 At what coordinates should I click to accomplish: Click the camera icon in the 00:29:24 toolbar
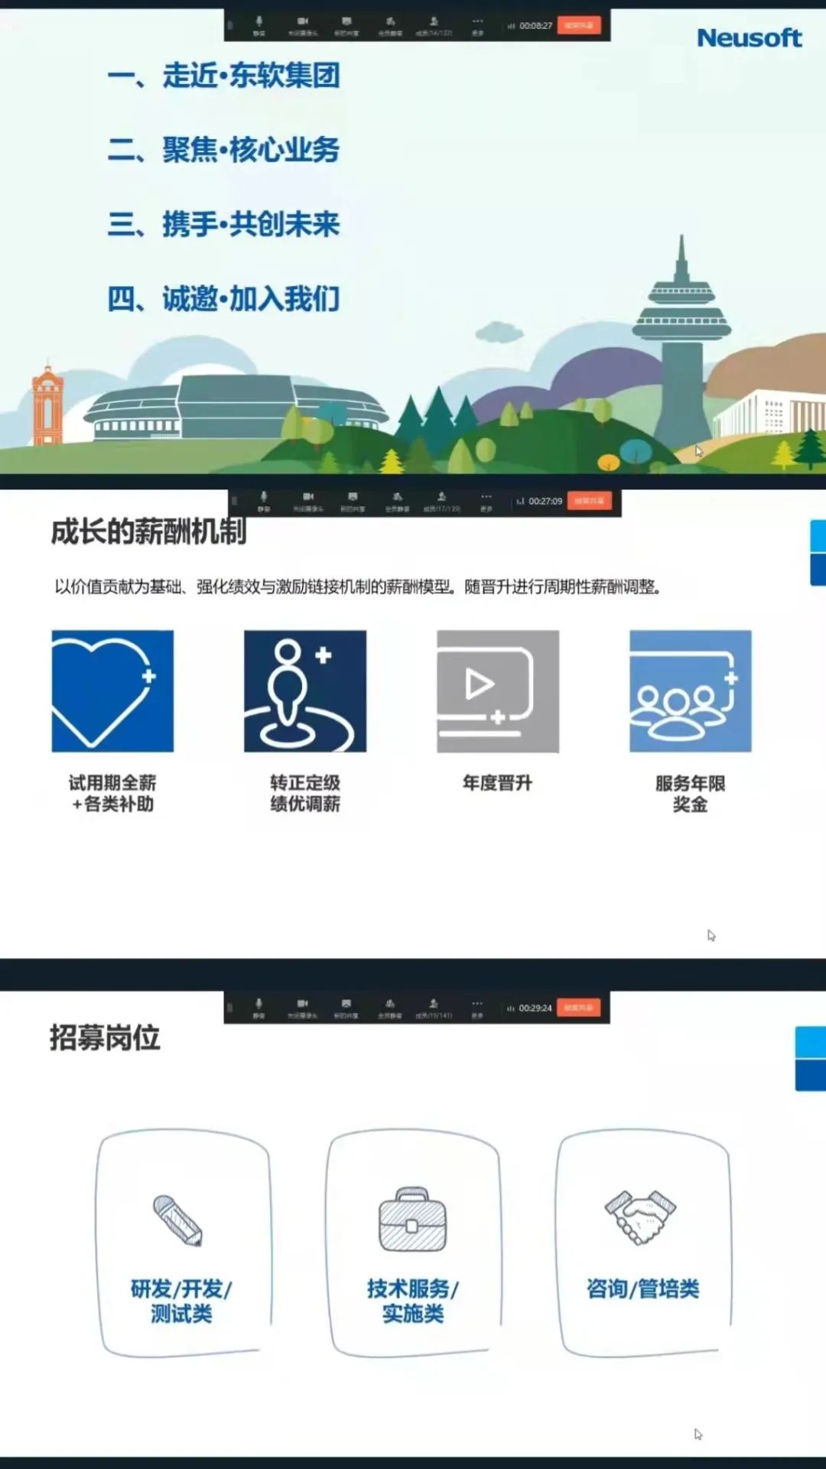pos(303,1007)
